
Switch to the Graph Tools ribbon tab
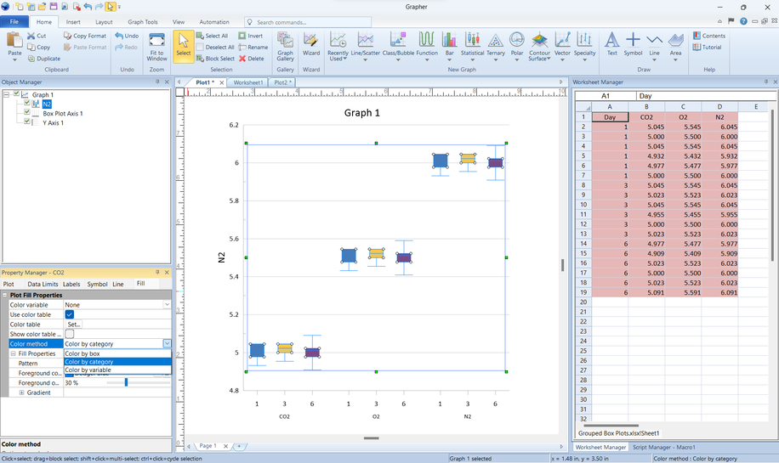click(142, 22)
